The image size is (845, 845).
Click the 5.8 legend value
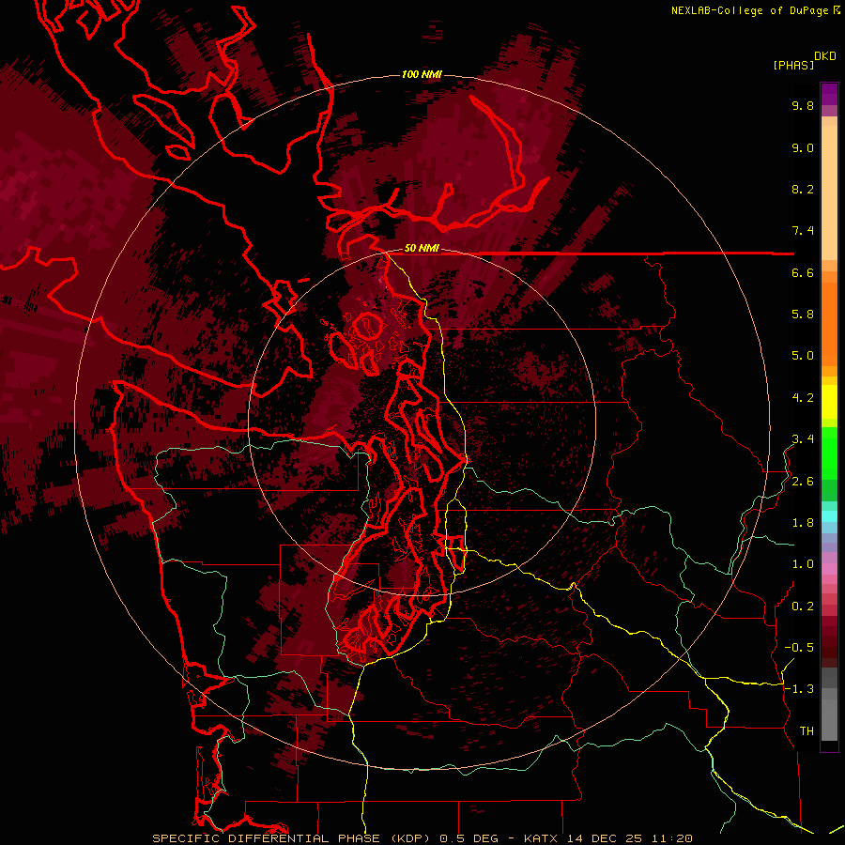[x=803, y=315]
